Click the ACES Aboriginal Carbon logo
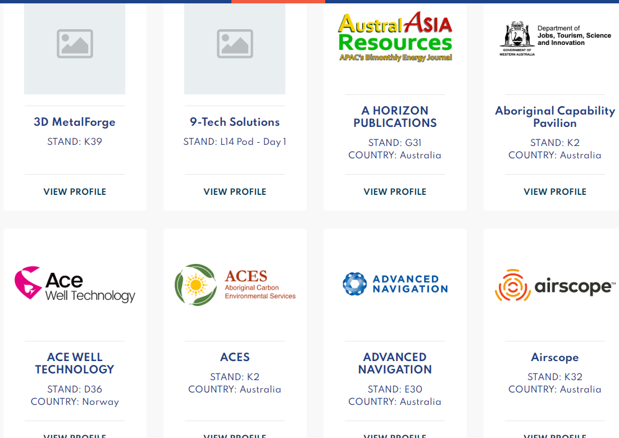The width and height of the screenshot is (619, 438). tap(235, 285)
